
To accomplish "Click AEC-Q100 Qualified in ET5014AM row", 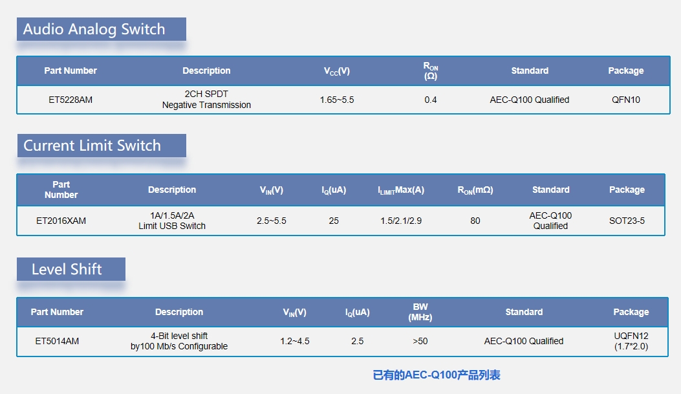I will click(524, 341).
